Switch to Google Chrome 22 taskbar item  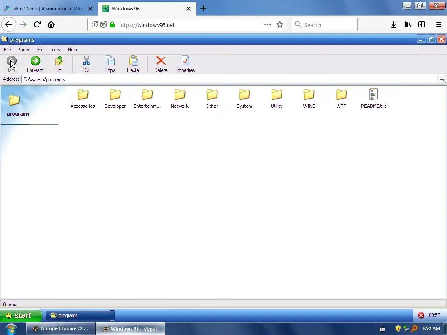click(x=60, y=328)
